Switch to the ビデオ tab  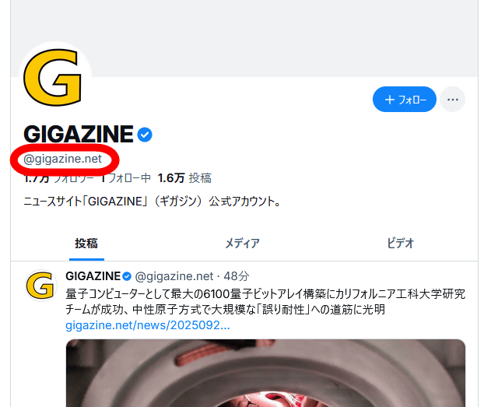coord(400,244)
